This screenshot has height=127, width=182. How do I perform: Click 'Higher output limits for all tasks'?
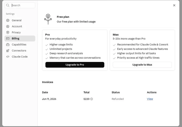pyautogui.click(x=136, y=53)
